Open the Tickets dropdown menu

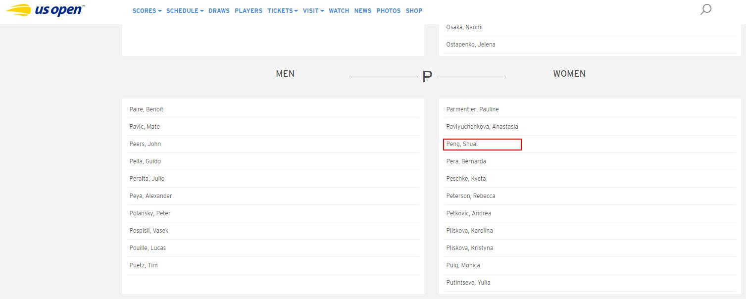click(x=282, y=10)
